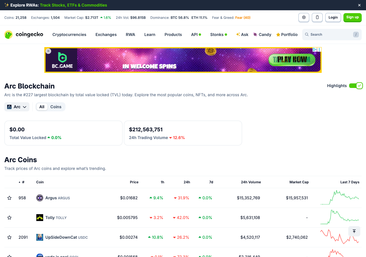
Task: Click Argus market cap $15,957,531
Action: pos(297,198)
